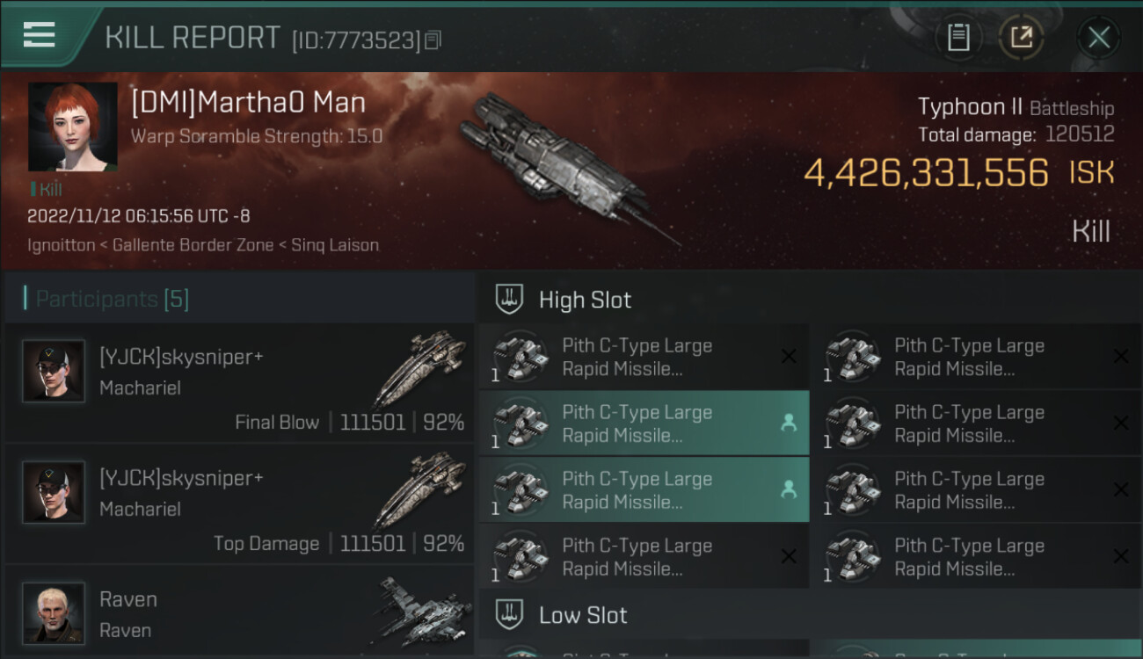
Task: Click the Low Slot shield icon
Action: tap(510, 614)
